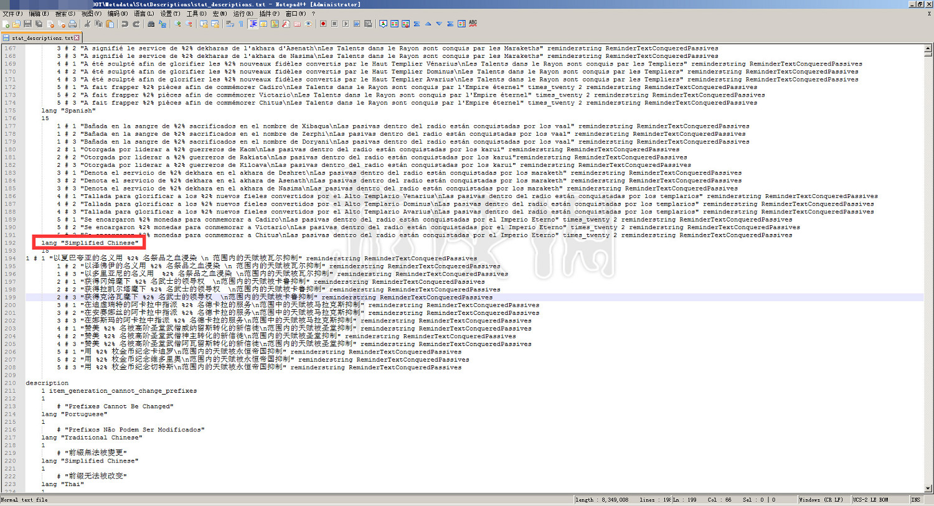Click the spell check ABC icon
This screenshot has width=934, height=506.
[473, 24]
